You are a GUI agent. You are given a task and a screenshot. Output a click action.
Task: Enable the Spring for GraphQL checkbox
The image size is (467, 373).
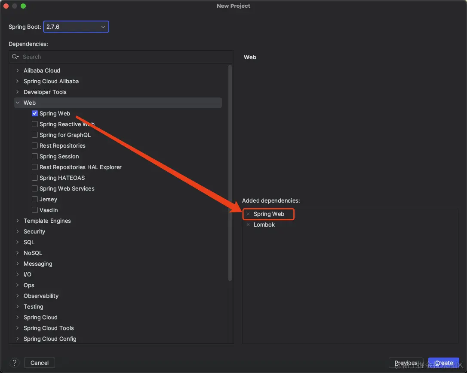[35, 135]
